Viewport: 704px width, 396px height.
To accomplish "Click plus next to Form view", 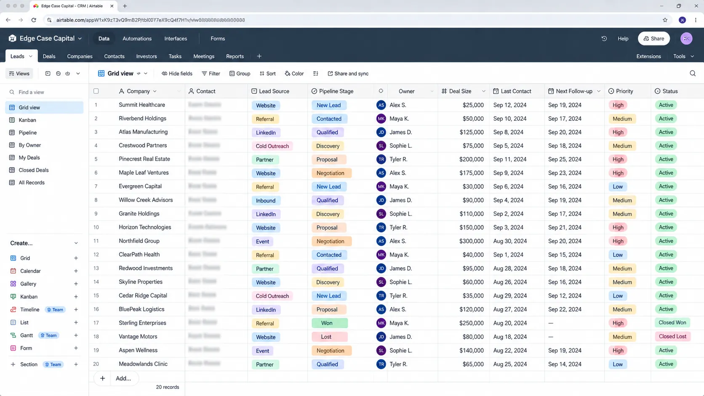I will click(x=76, y=348).
